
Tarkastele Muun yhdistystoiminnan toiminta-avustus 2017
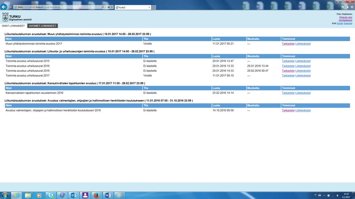288,44
